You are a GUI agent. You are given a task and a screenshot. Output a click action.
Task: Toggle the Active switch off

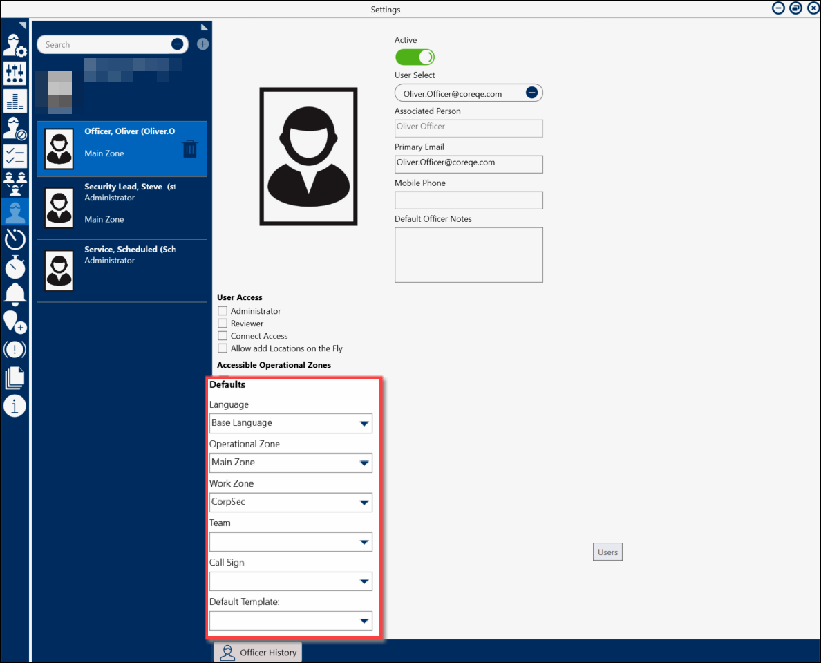(415, 57)
